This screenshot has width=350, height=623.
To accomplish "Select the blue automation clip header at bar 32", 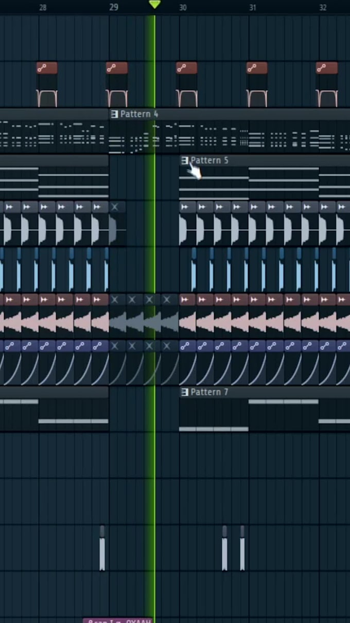I will click(x=327, y=346).
